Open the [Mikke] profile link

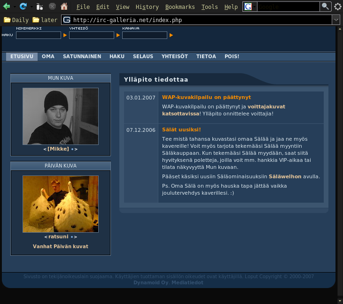(58, 149)
